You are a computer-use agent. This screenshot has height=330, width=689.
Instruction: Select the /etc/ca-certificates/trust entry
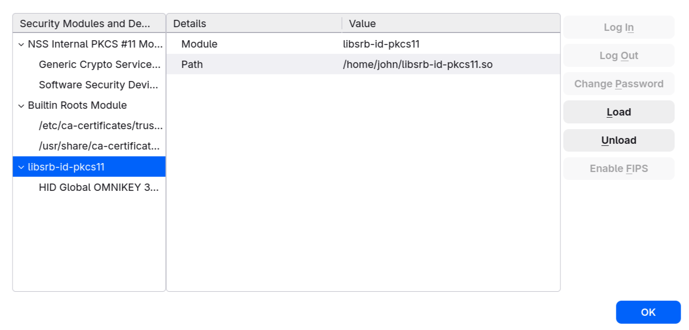tap(89, 126)
